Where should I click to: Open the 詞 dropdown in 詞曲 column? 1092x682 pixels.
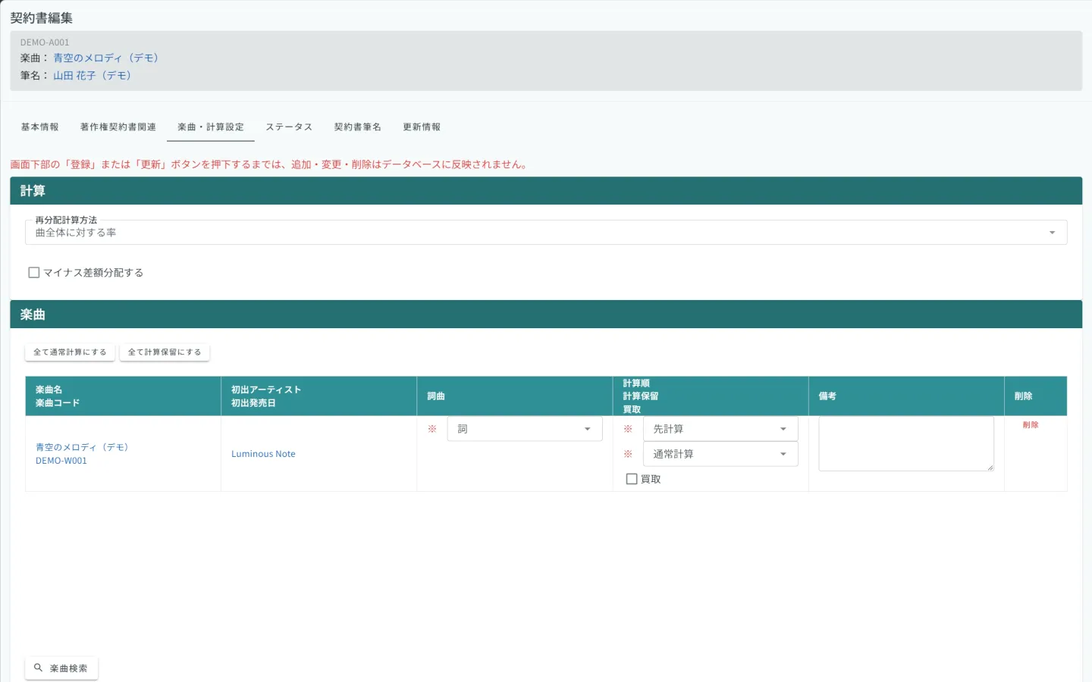pyautogui.click(x=525, y=429)
